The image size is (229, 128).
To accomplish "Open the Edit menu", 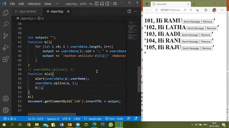I will pyautogui.click(x=21, y=4).
